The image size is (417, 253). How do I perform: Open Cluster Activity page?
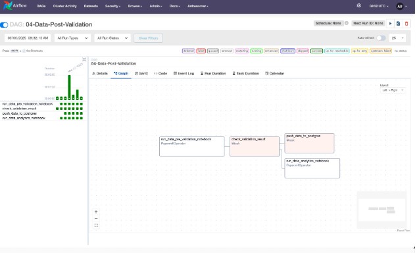click(64, 6)
